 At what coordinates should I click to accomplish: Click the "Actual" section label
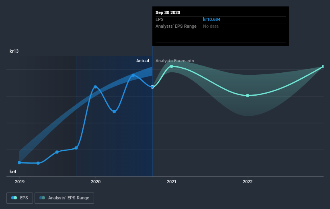[142, 61]
